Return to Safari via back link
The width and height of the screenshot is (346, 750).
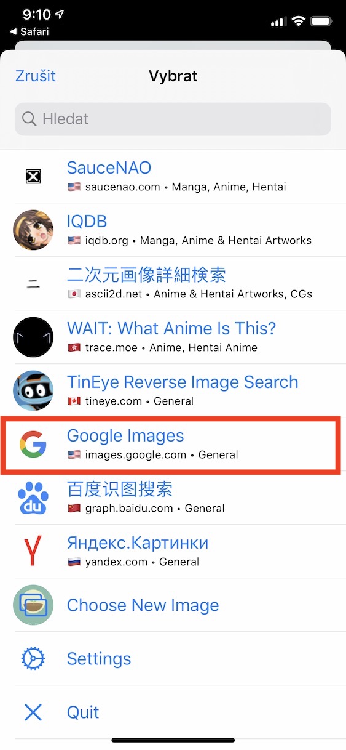[x=29, y=31]
